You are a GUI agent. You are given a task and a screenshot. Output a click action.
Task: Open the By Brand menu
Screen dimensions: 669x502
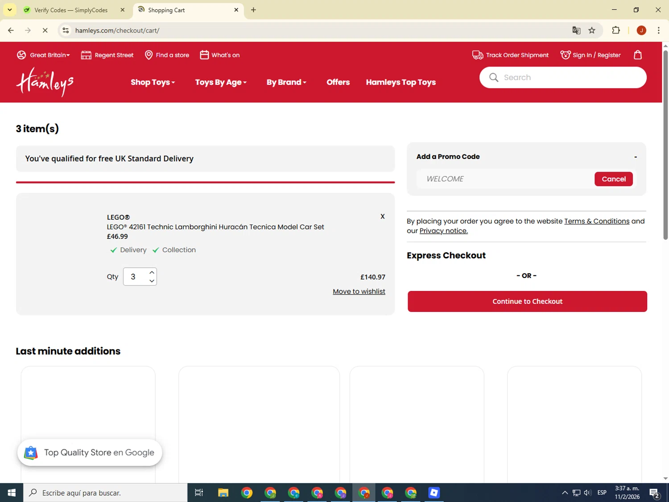(286, 82)
